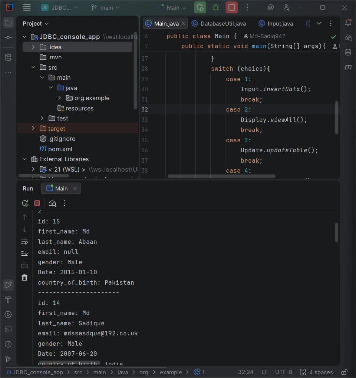Open the Notifications bell icon

click(x=348, y=23)
